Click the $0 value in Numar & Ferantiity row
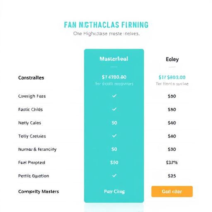 [114, 149]
